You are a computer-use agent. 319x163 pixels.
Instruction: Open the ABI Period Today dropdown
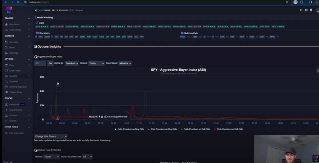(97, 63)
